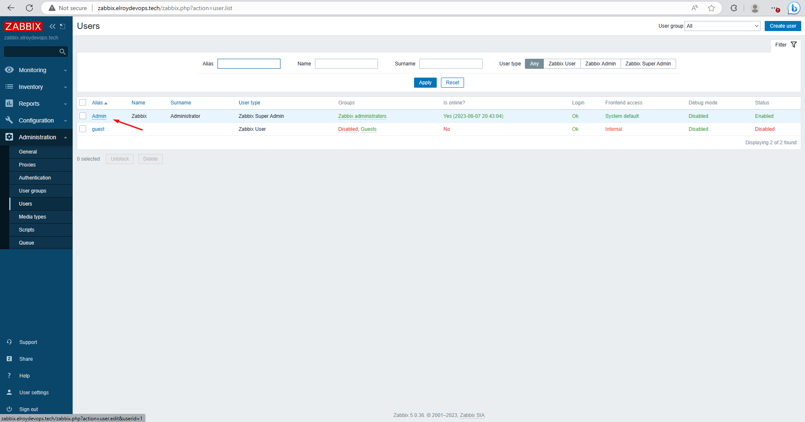Sort users by Surname column

pos(181,103)
